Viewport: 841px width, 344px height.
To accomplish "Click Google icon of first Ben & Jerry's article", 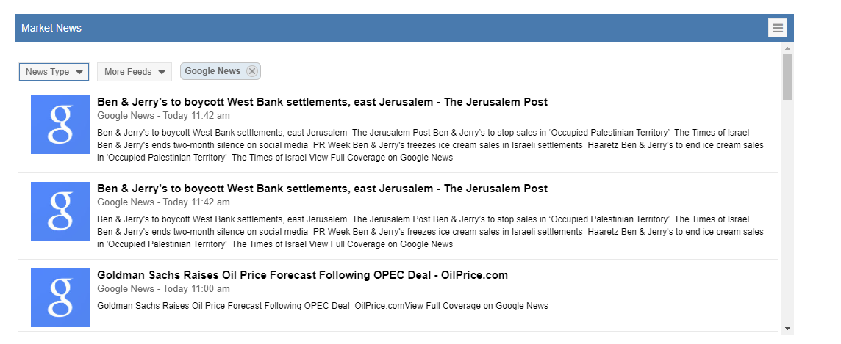I will tap(60, 125).
